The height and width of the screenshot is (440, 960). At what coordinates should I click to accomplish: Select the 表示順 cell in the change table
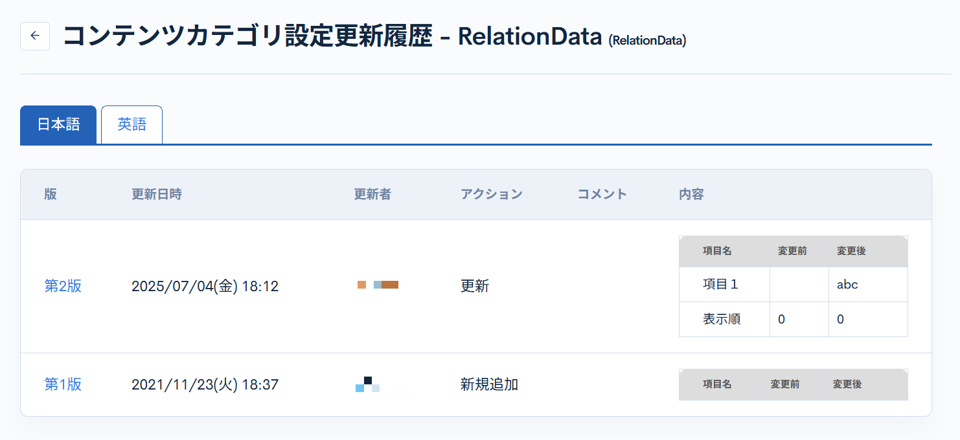coord(722,319)
